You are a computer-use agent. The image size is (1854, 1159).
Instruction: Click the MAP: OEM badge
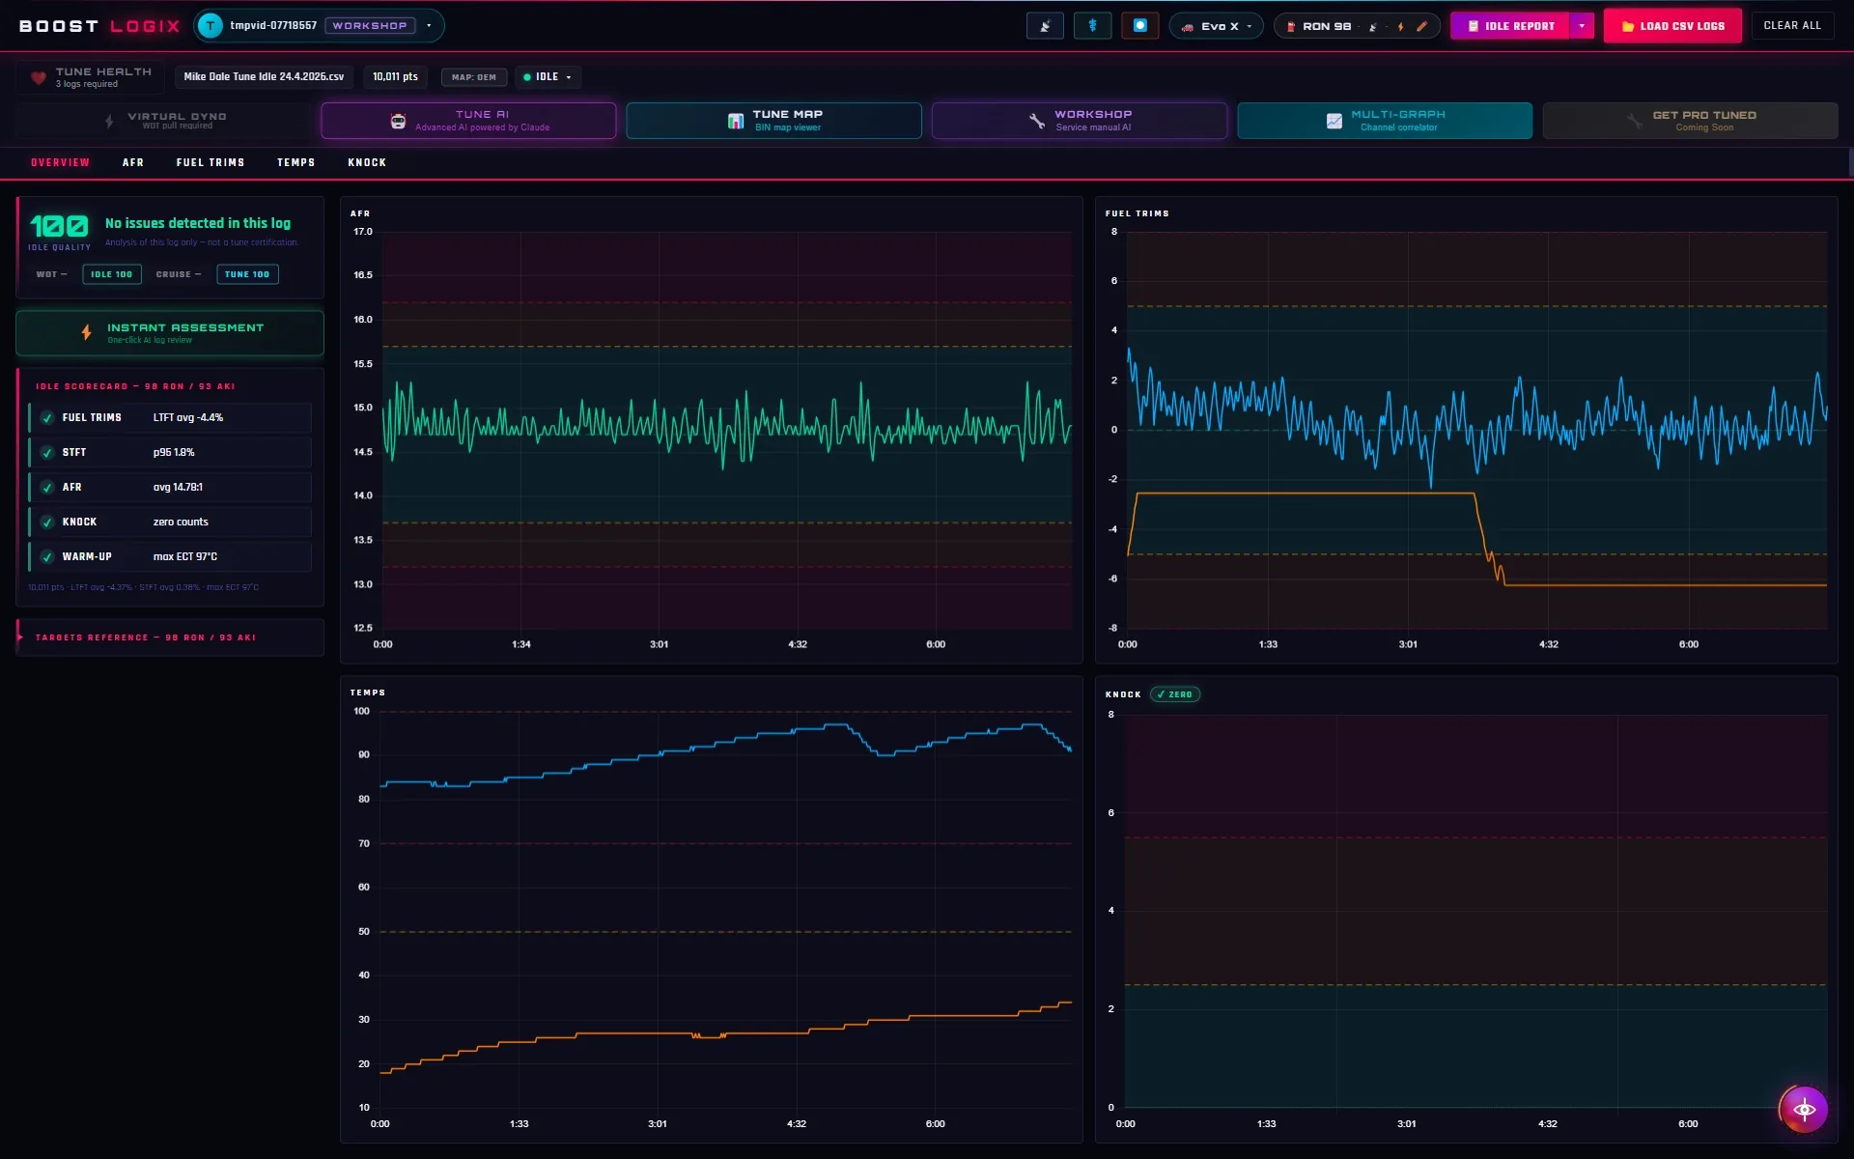click(474, 77)
